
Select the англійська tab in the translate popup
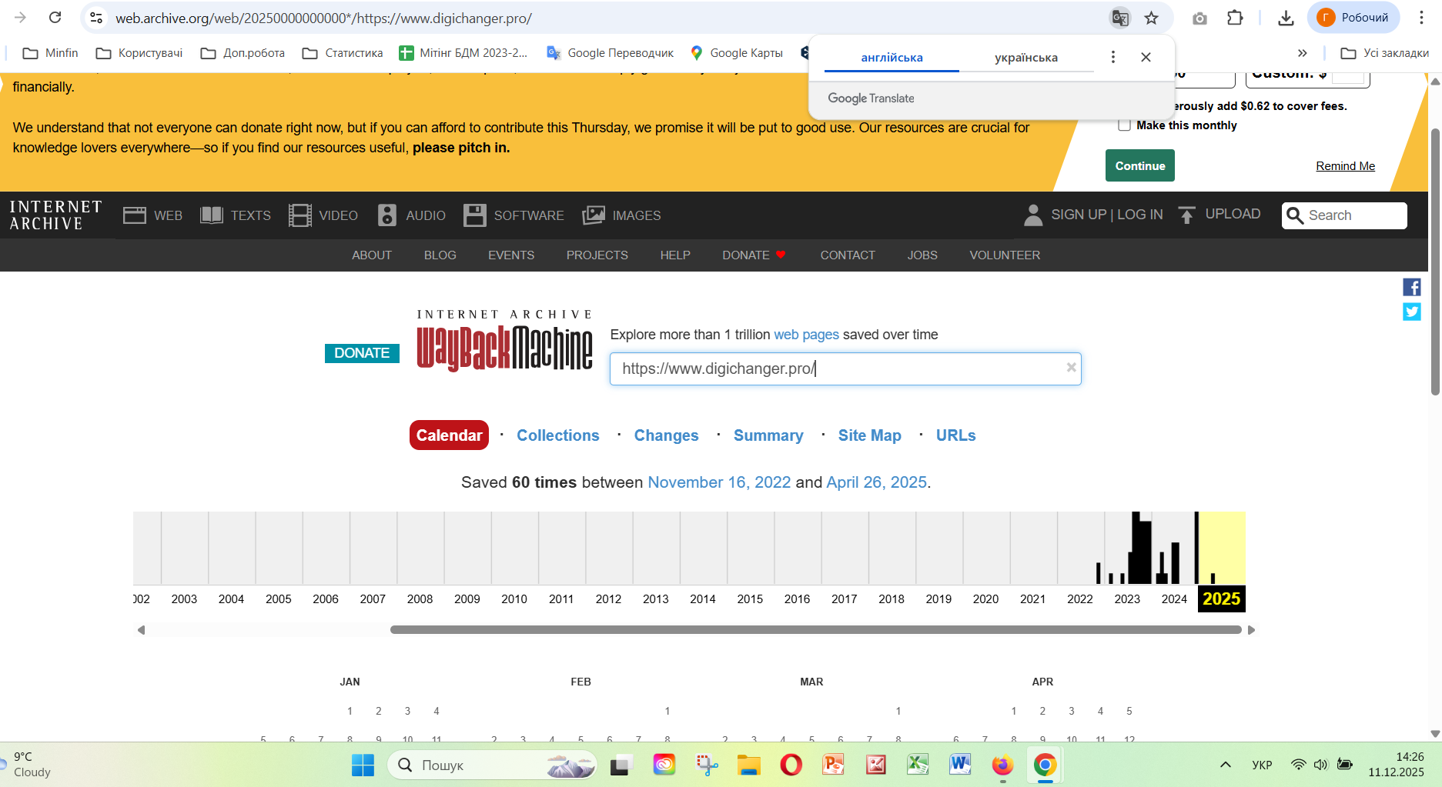click(892, 58)
